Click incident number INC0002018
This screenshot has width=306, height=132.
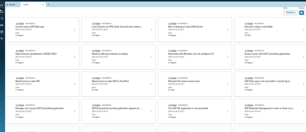pyautogui.click(x=30, y=78)
